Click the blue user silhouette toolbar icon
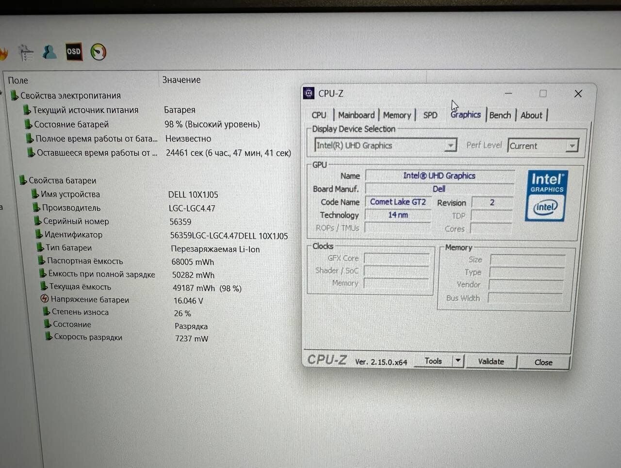 click(49, 52)
